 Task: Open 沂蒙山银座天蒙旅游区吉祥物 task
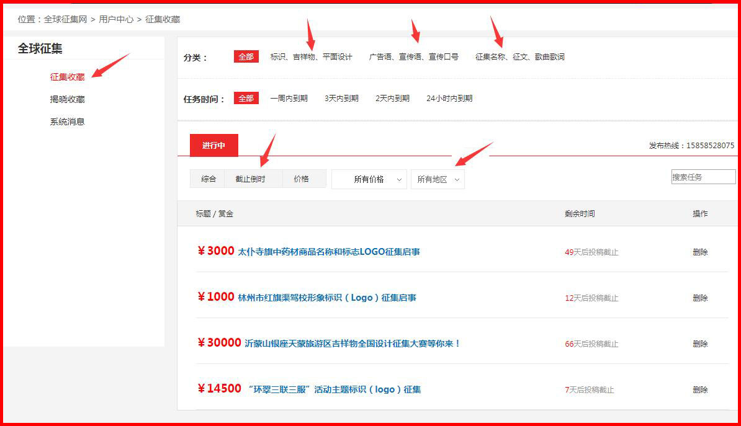point(353,344)
